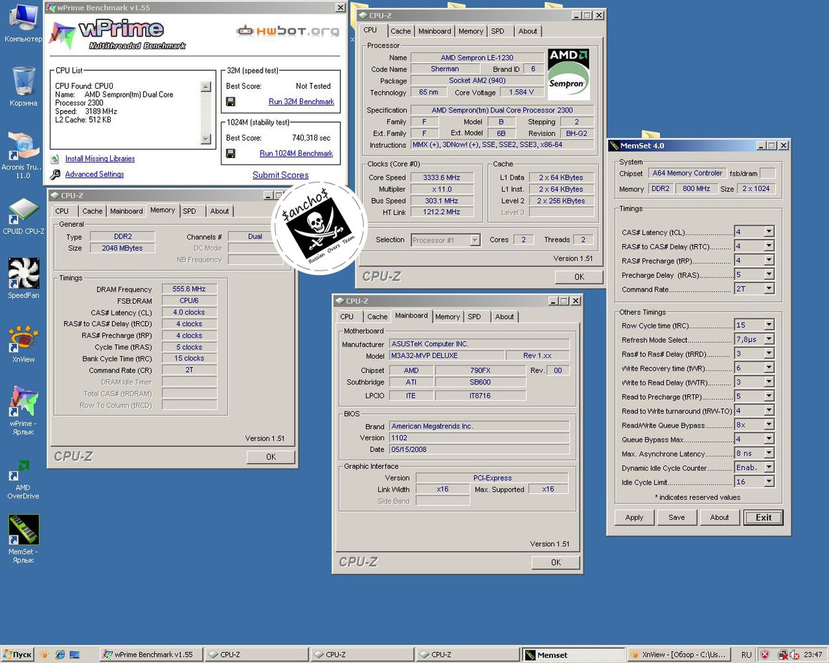Click OK in CPU-Z processor window
This screenshot has height=663, width=829.
(x=579, y=277)
